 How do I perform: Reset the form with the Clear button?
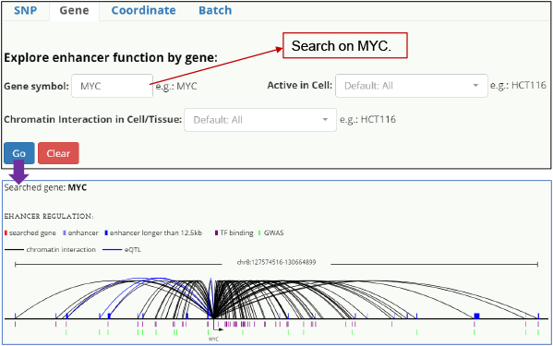[x=58, y=153]
